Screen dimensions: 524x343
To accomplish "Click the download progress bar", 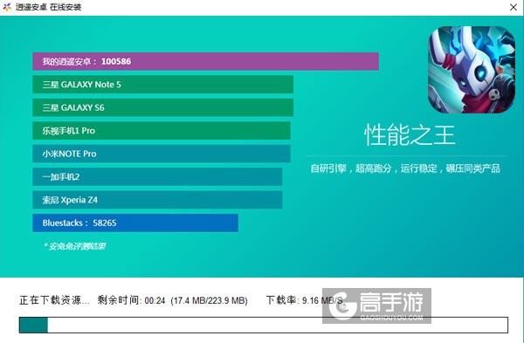I will click(264, 325).
